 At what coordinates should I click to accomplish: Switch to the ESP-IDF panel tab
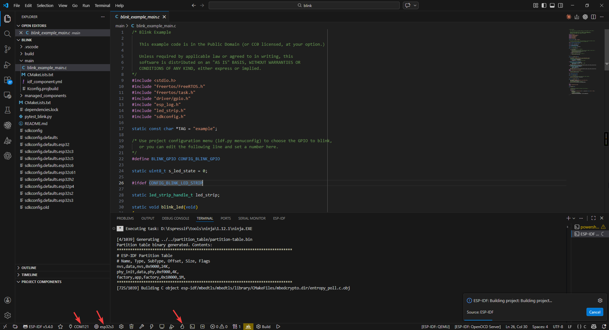[279, 218]
